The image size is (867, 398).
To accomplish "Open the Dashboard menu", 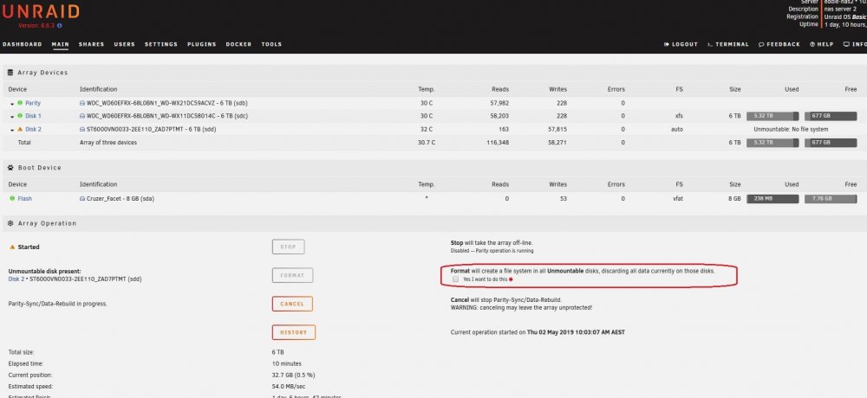I will [x=23, y=44].
